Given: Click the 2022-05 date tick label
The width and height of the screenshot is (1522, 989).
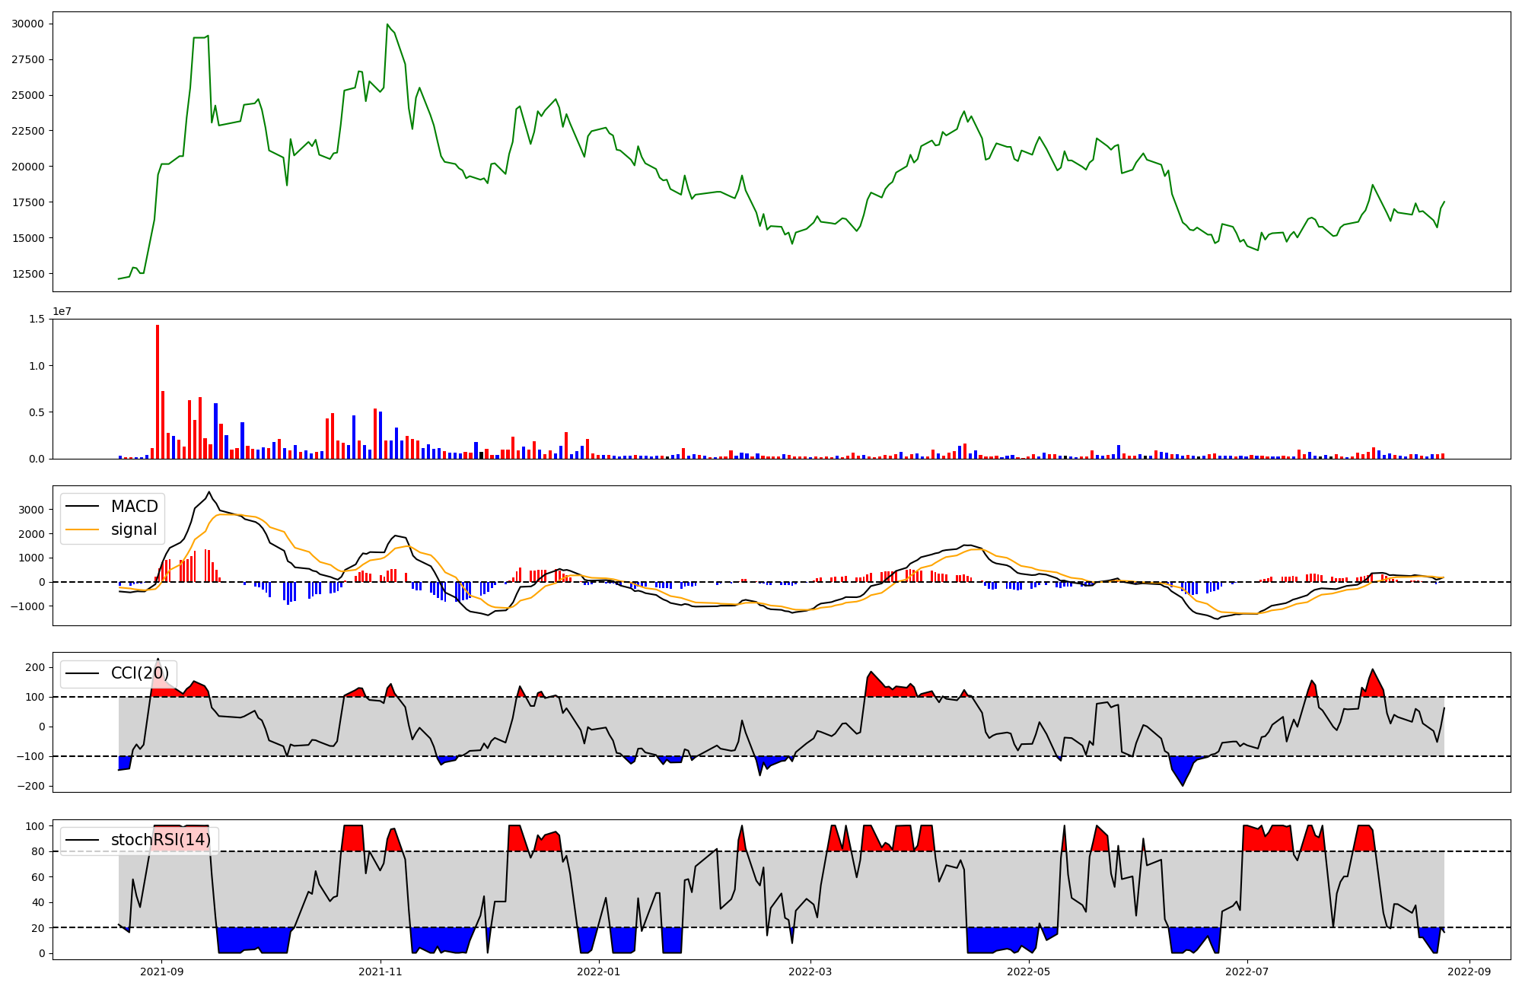Looking at the screenshot, I should coord(1029,972).
